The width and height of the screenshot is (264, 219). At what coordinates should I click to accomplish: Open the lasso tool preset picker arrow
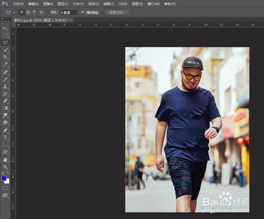click(x=14, y=13)
